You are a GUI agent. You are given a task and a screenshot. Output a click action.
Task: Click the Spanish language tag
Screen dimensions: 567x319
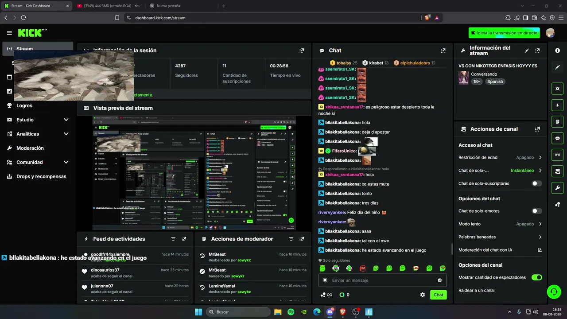(495, 82)
